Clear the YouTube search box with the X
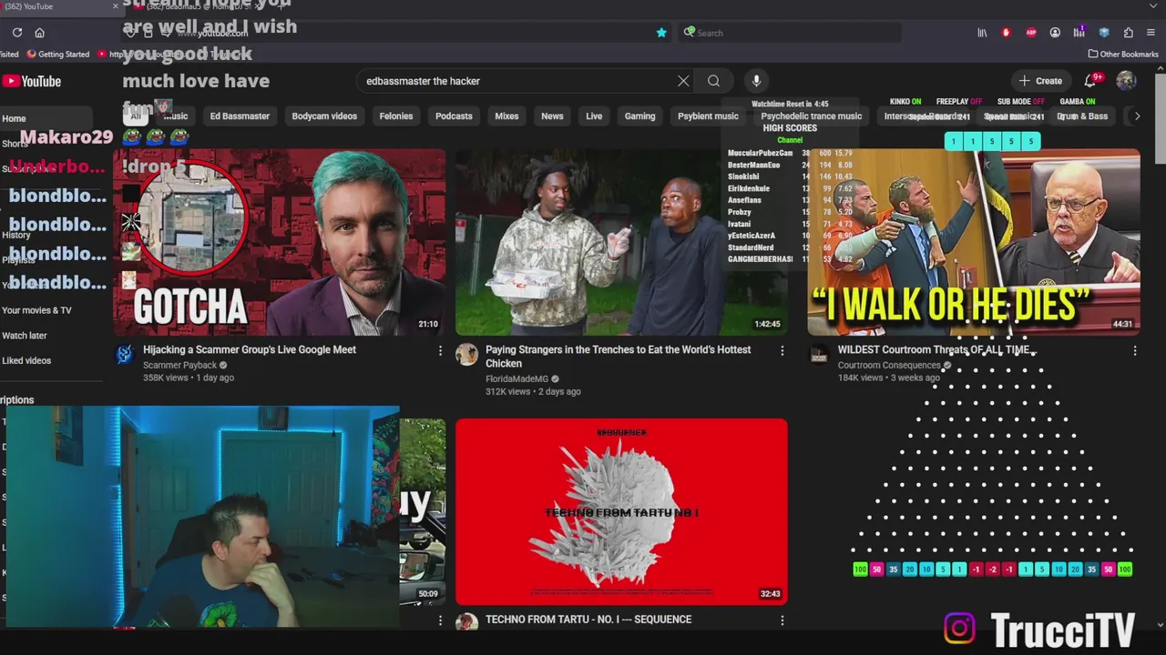 pyautogui.click(x=683, y=81)
